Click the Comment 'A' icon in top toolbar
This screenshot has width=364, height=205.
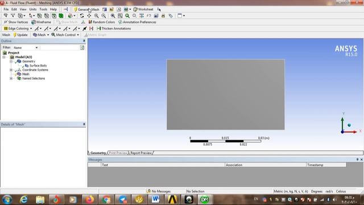tap(119, 9)
